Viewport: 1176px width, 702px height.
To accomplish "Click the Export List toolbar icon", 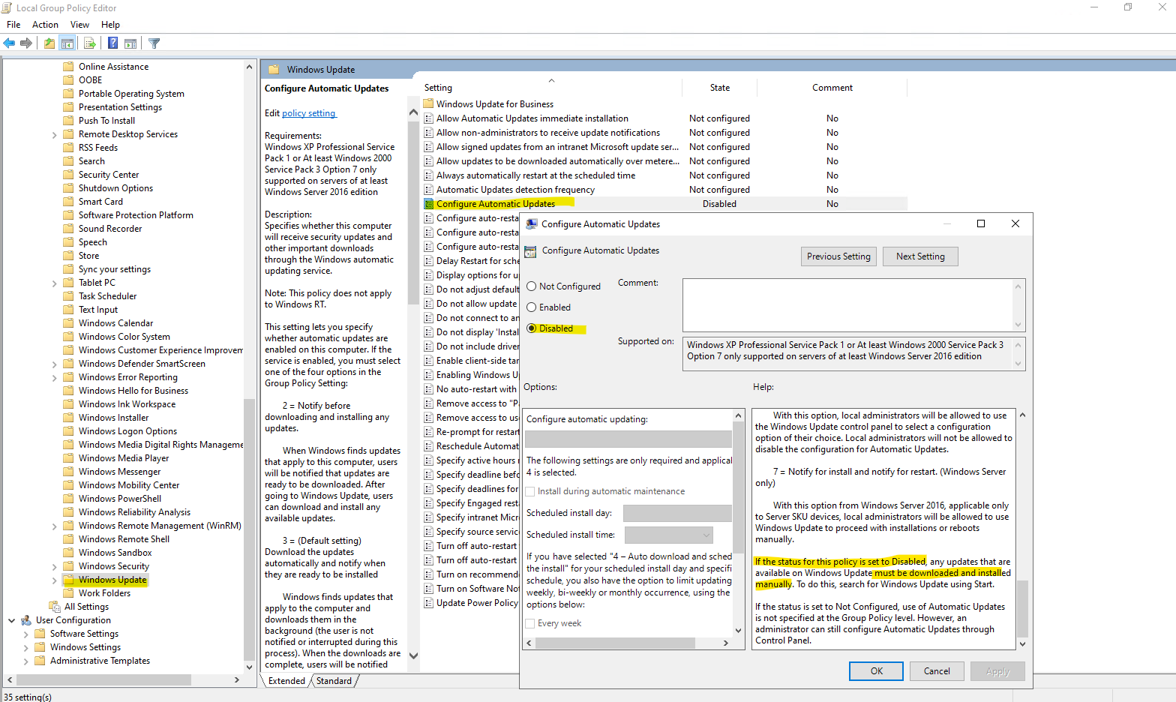I will 90,43.
